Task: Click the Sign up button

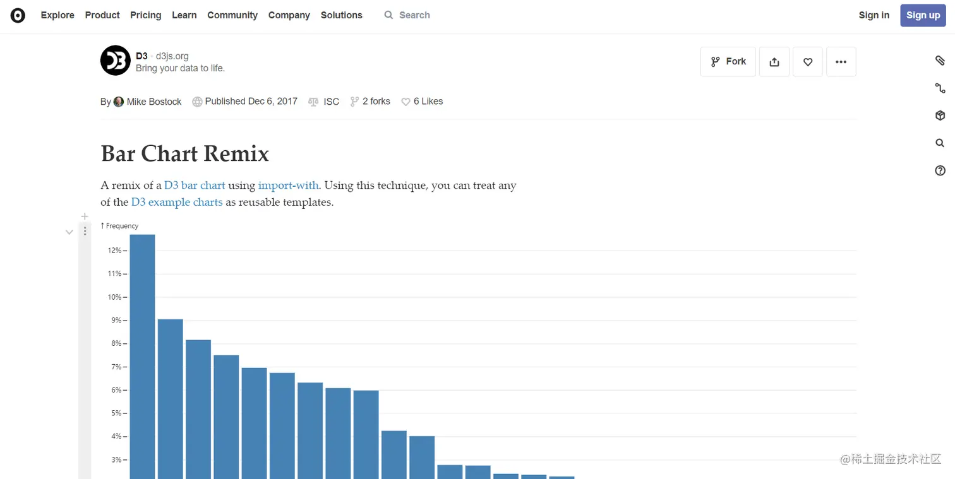Action: (x=923, y=15)
